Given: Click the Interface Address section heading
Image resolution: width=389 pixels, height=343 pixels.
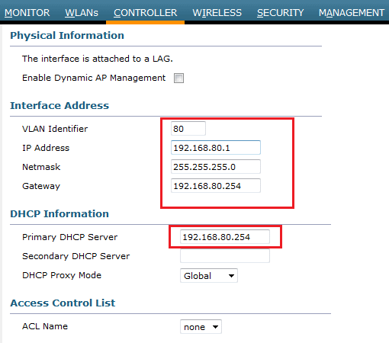Looking at the screenshot, I should coord(59,105).
